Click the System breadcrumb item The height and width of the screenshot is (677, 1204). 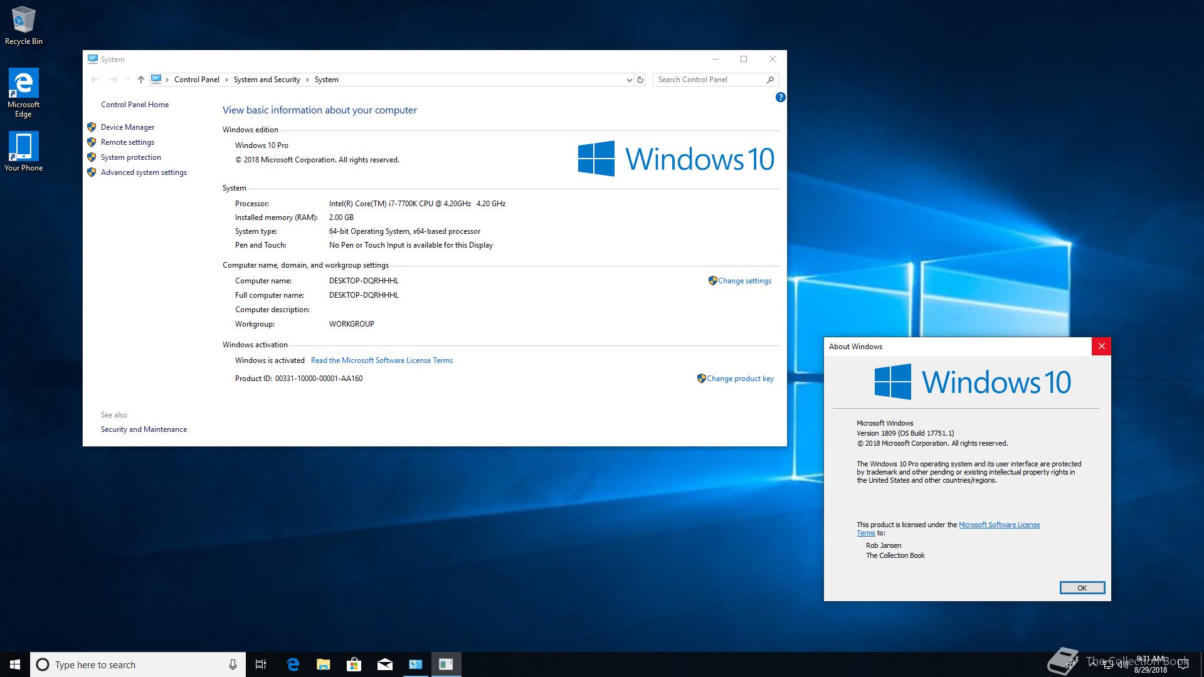(326, 80)
